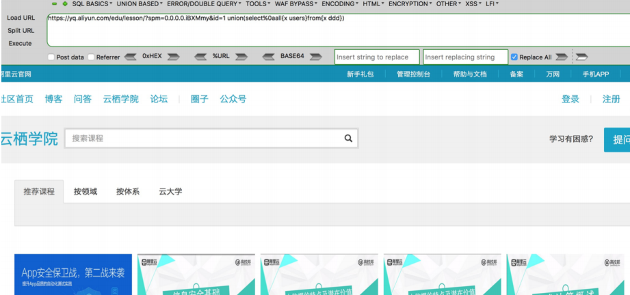Enable the Referrer checkbox
Image resolution: width=630 pixels, height=295 pixels.
coord(91,57)
